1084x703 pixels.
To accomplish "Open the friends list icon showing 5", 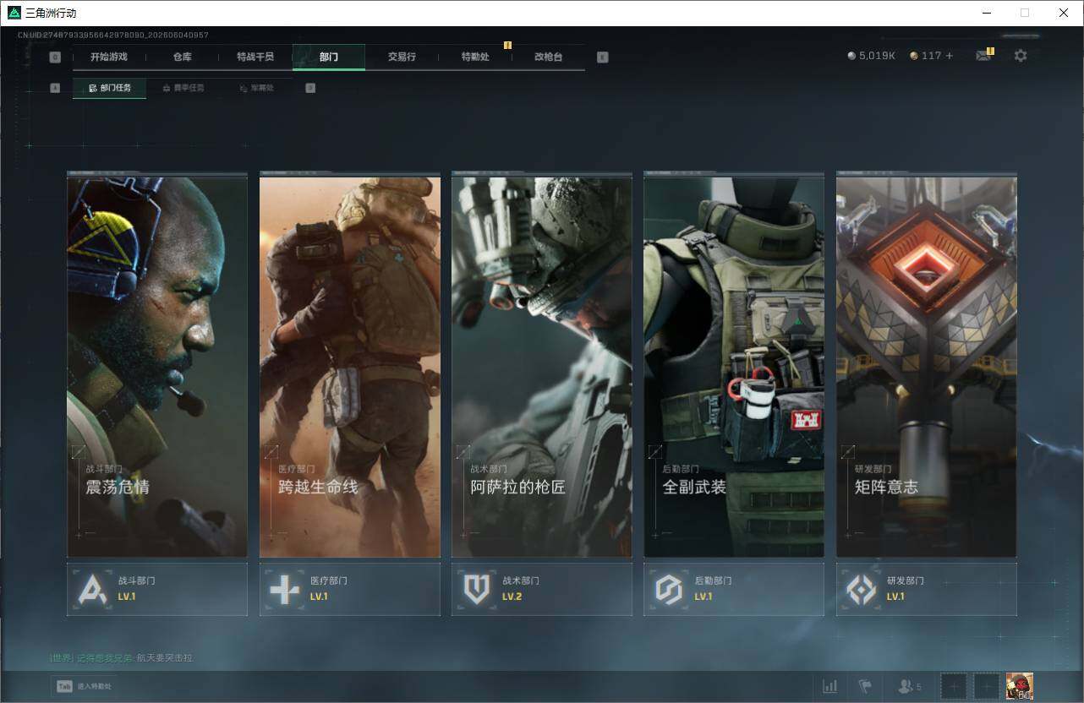I will [910, 686].
